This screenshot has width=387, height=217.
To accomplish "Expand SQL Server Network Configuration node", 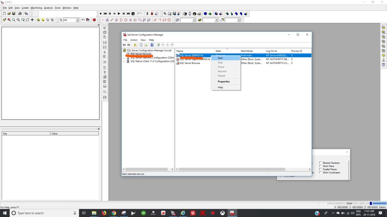I will click(x=124, y=58).
